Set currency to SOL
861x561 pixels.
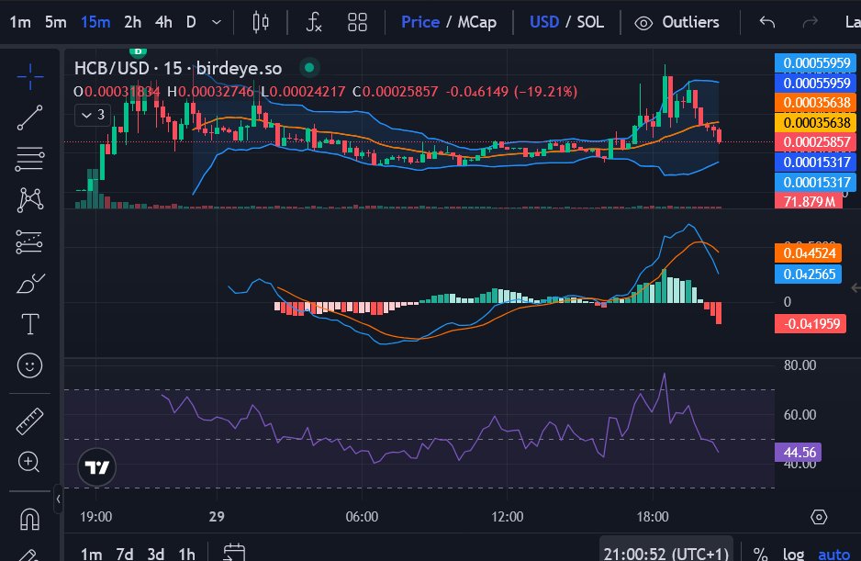tap(590, 22)
